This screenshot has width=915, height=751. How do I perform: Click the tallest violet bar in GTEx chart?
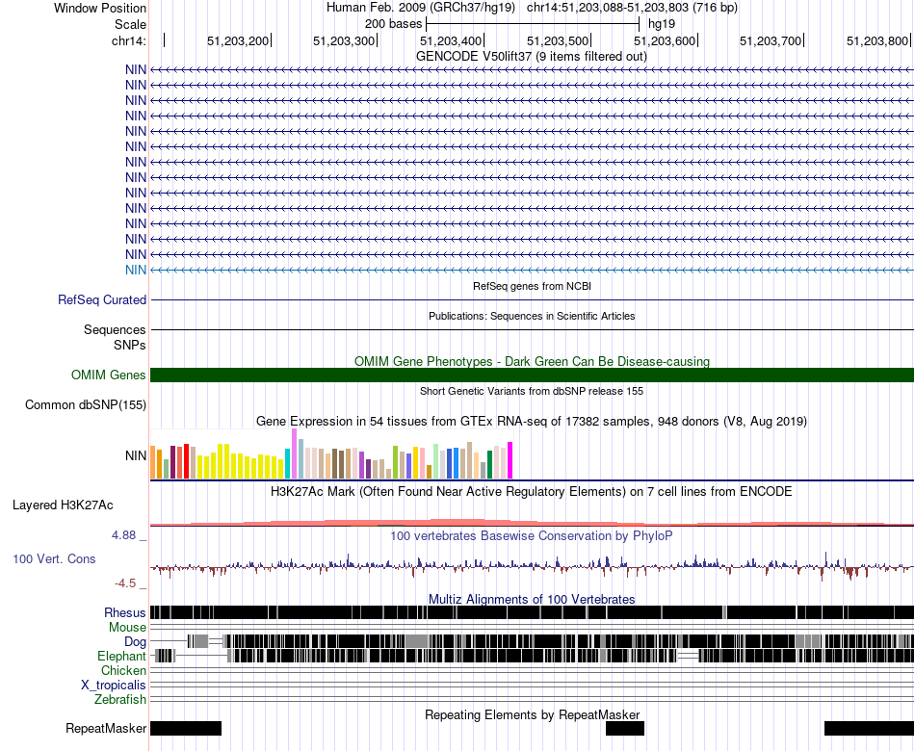coord(294,454)
